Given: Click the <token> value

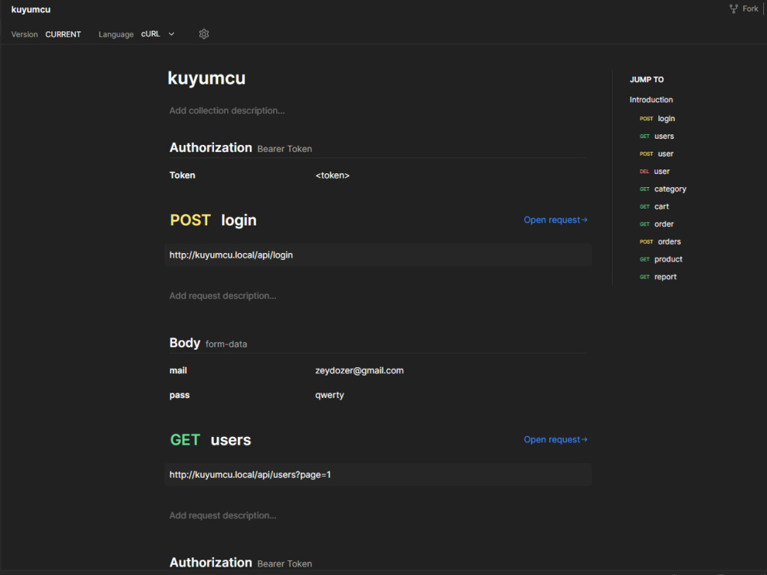Looking at the screenshot, I should click(x=332, y=176).
